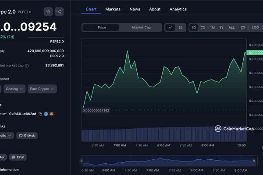Open the GitHub link
This screenshot has height=175, width=263.
[27, 136]
